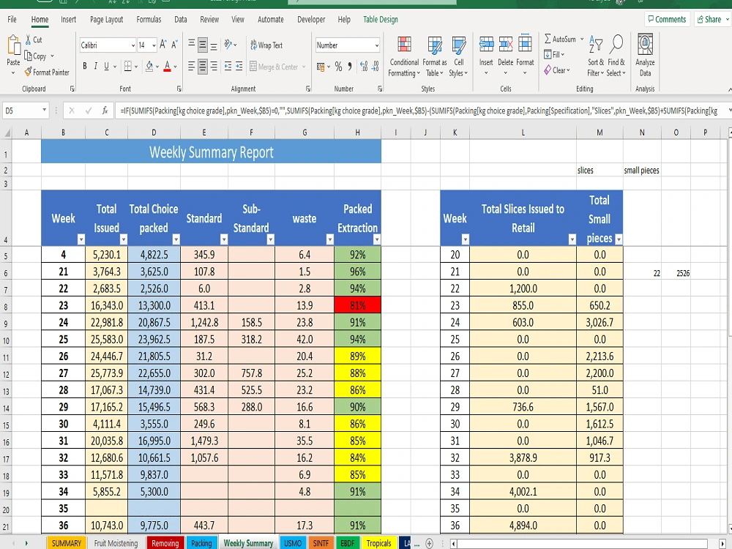Viewport: 732px width, 549px height.
Task: Click the Increase Decimal icon
Action: coord(364,67)
